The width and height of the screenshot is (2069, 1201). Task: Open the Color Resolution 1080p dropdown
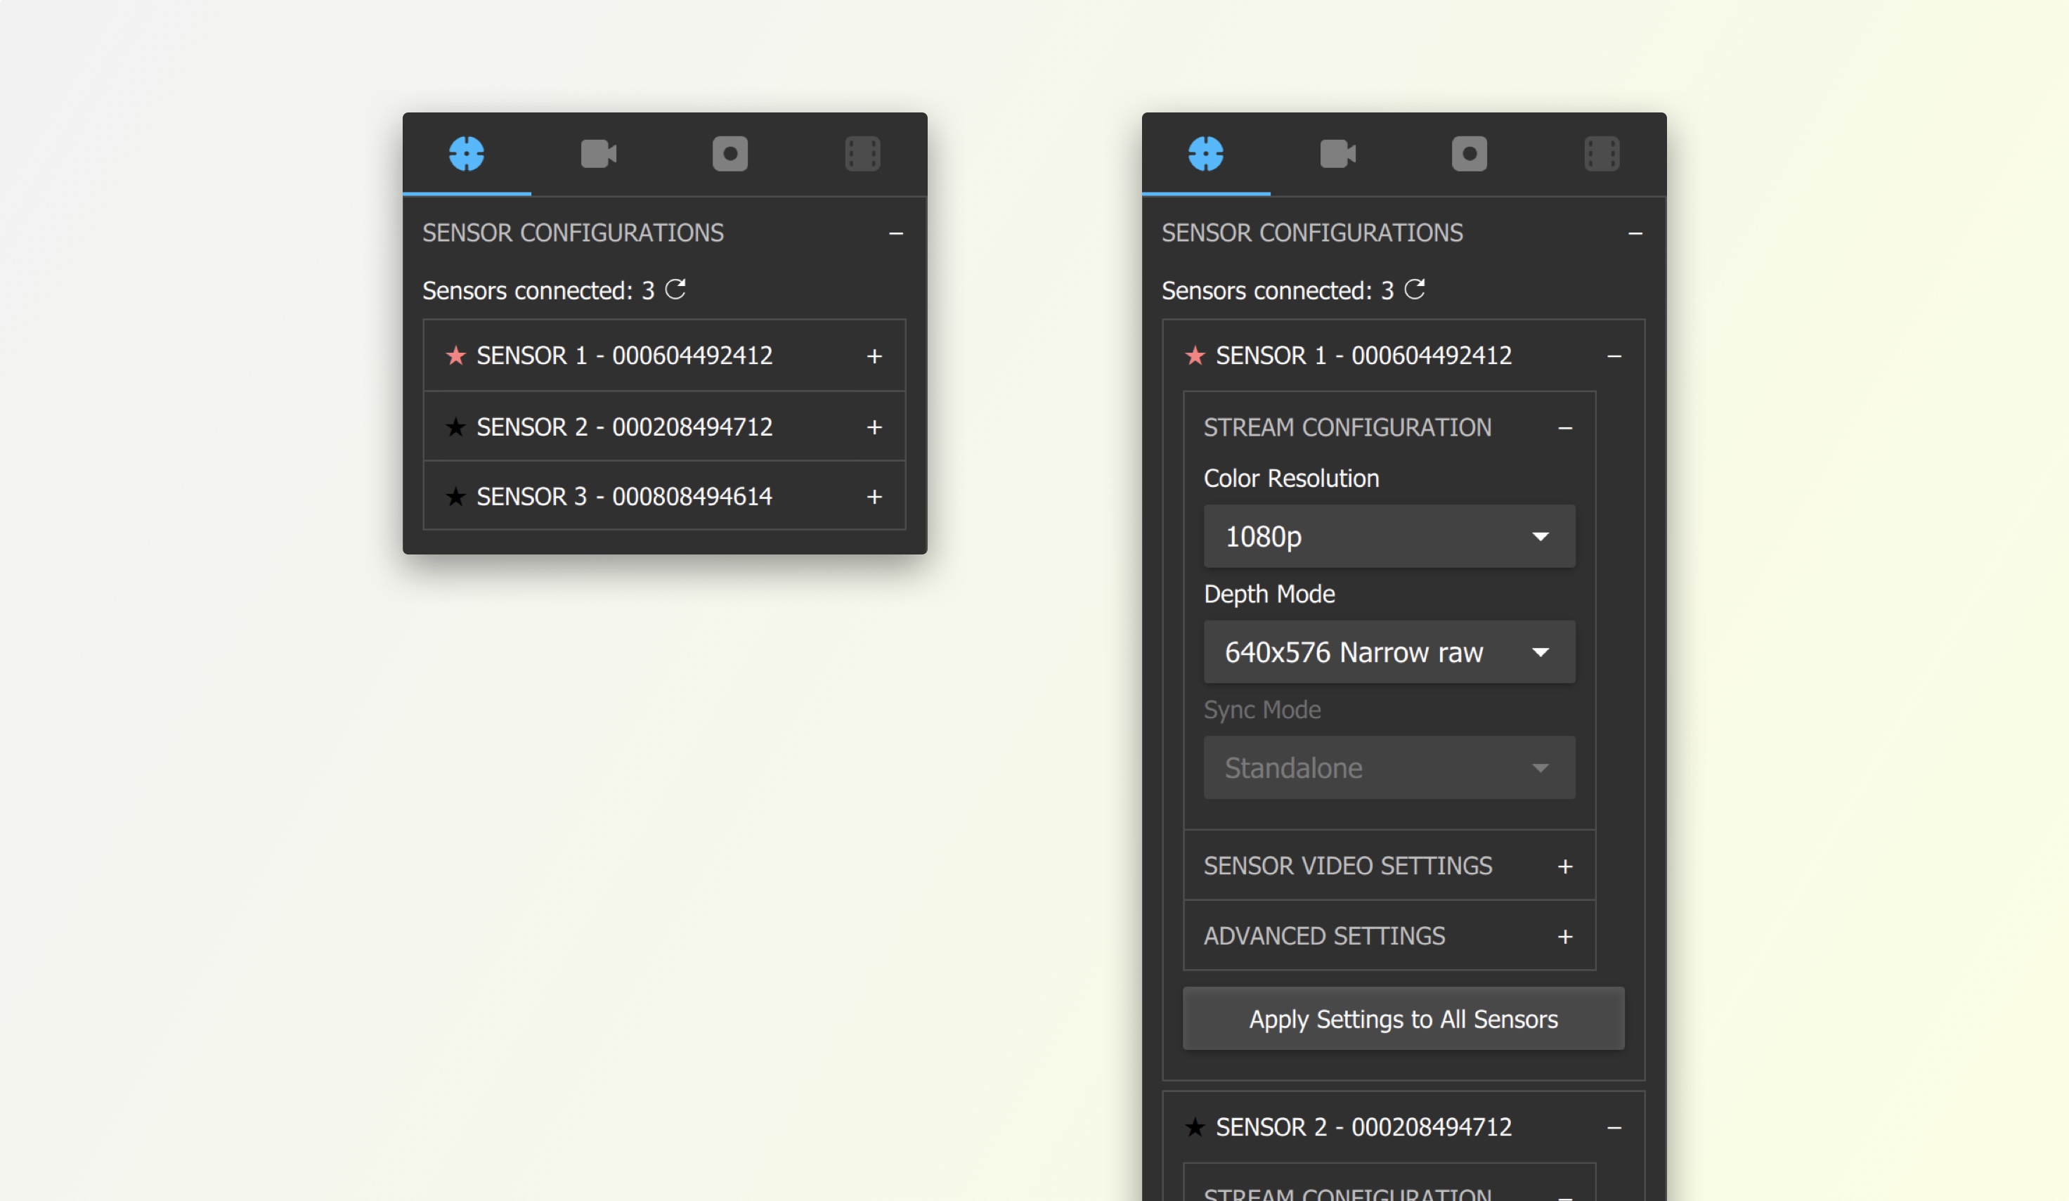[x=1389, y=536]
